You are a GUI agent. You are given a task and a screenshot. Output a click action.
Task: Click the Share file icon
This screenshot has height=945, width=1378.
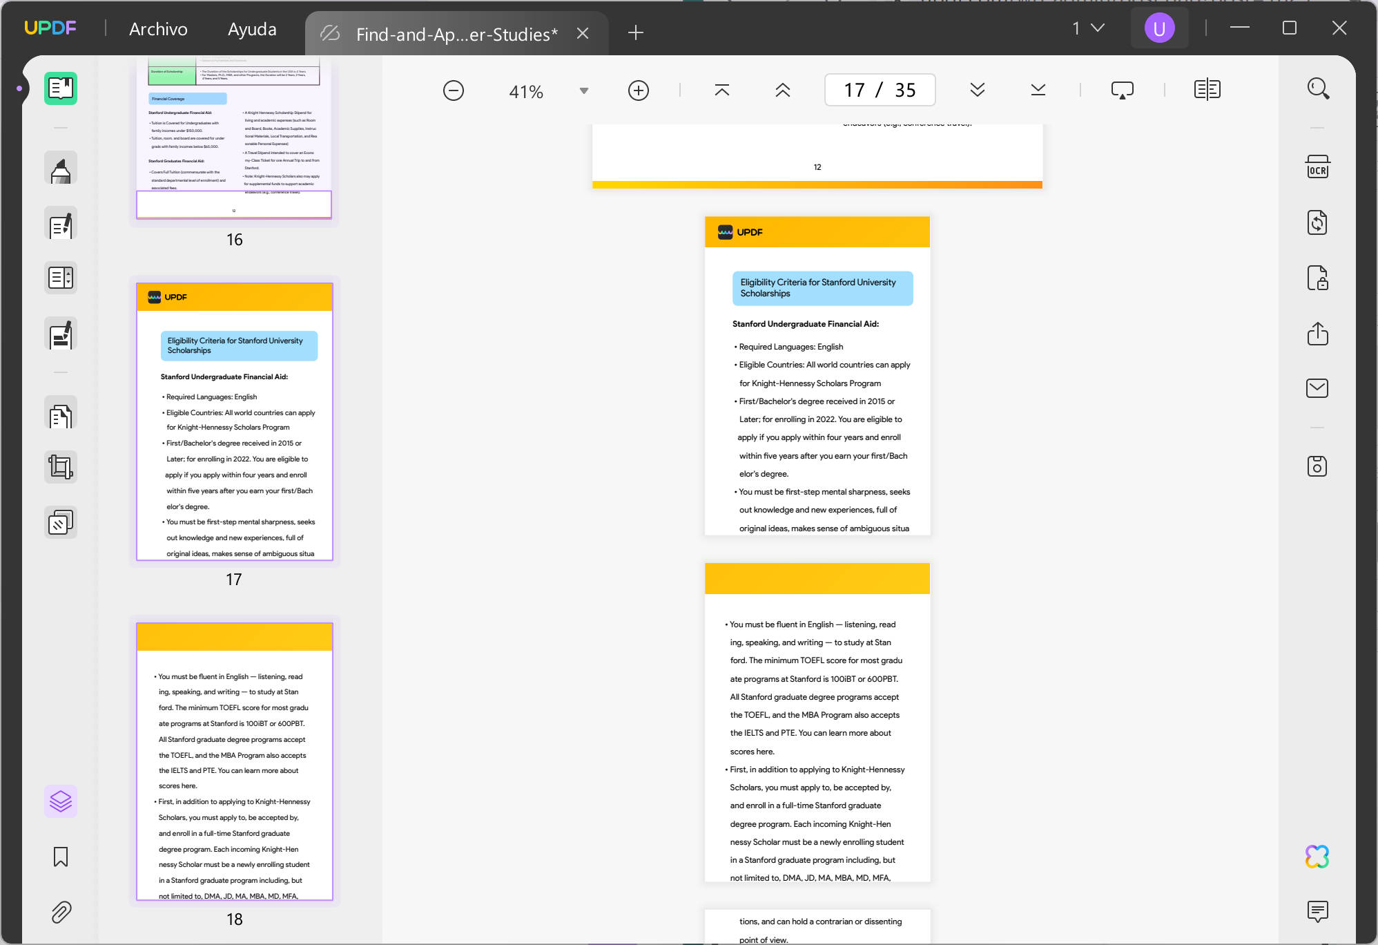pos(1317,333)
